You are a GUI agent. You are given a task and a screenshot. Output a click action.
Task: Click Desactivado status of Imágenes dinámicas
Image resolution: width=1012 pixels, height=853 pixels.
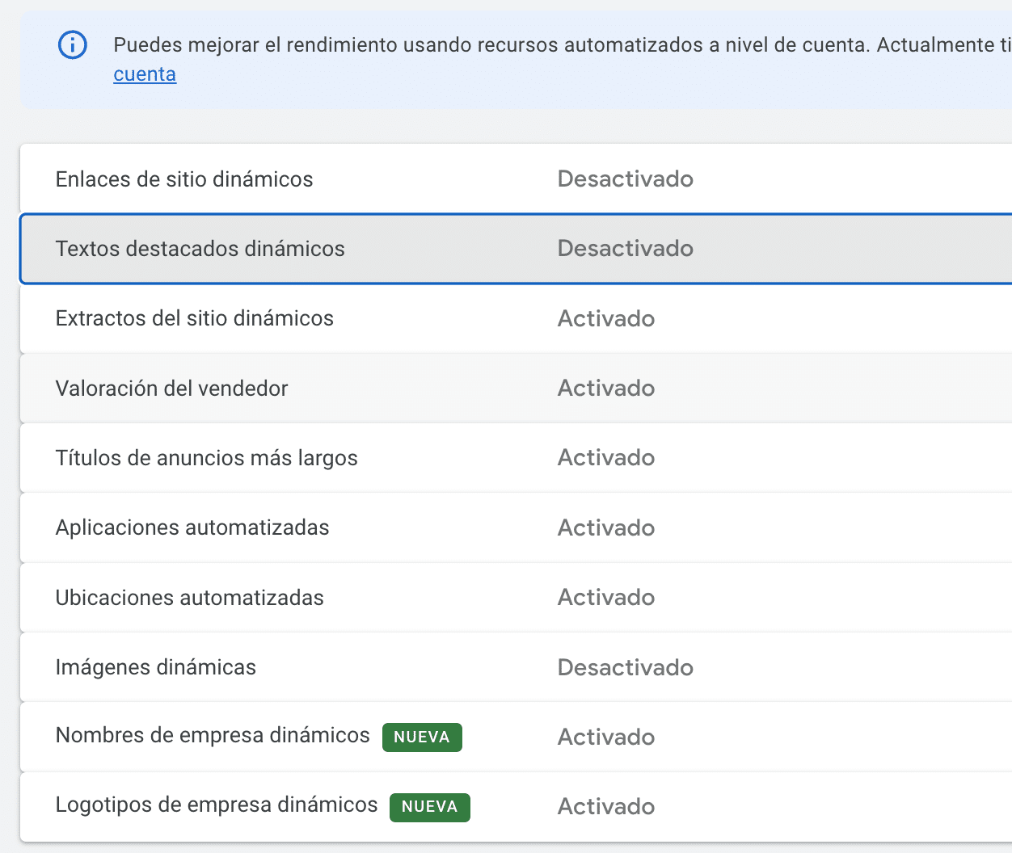pyautogui.click(x=625, y=668)
